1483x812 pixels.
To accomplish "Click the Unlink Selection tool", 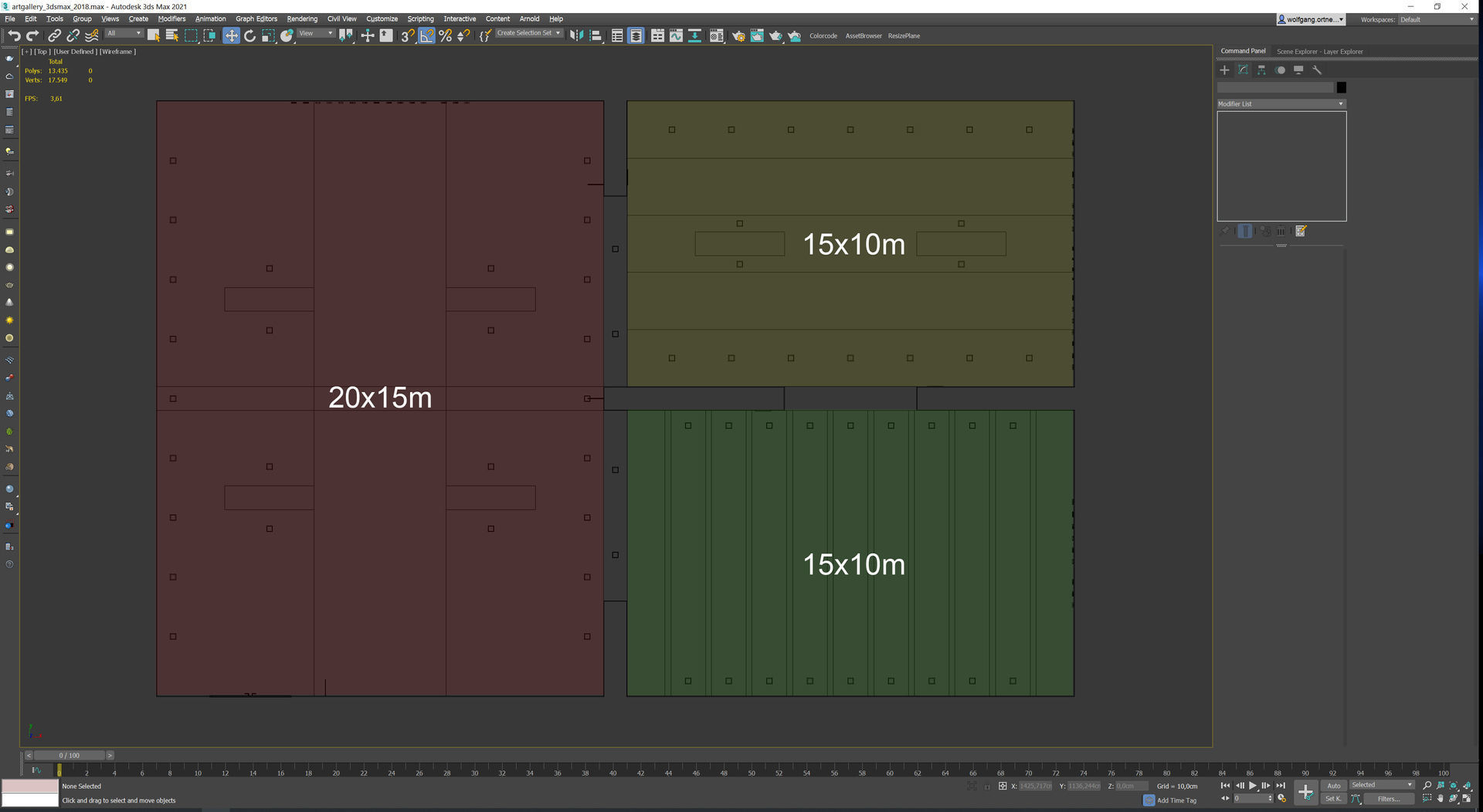I will [73, 36].
